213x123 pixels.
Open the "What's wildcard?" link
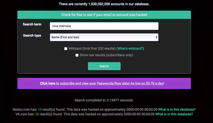(130, 49)
